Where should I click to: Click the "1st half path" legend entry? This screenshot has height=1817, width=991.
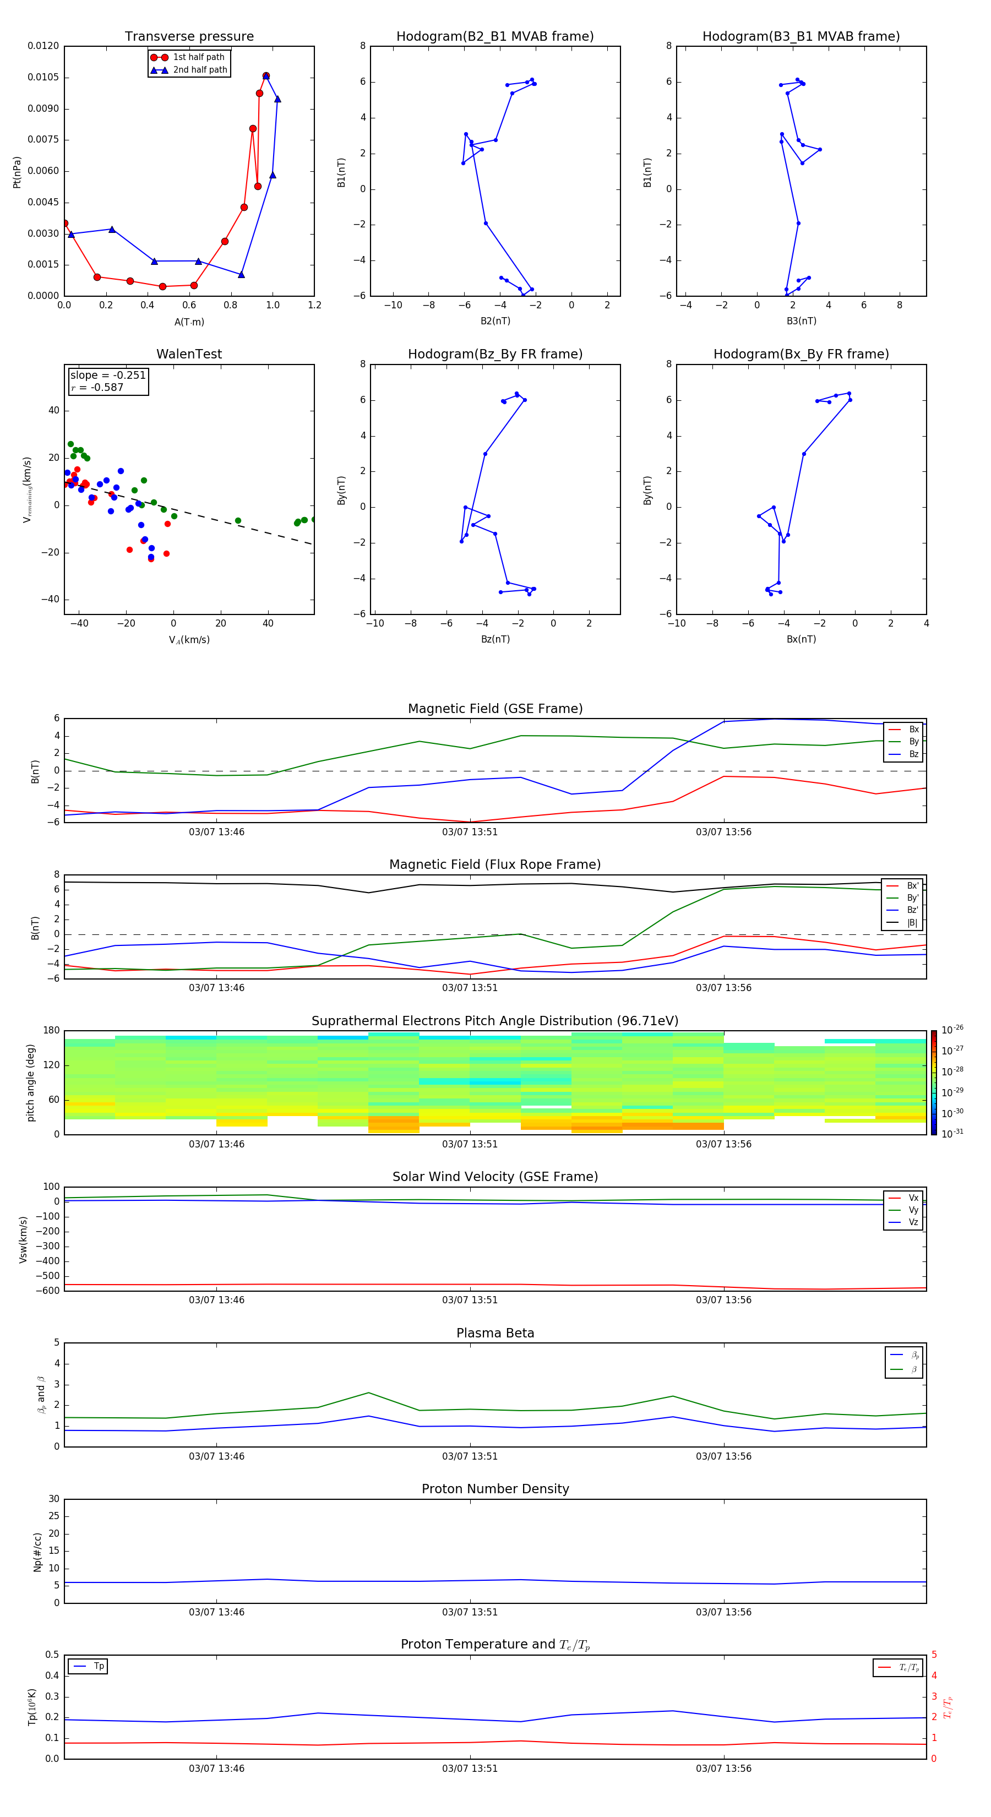(x=188, y=57)
